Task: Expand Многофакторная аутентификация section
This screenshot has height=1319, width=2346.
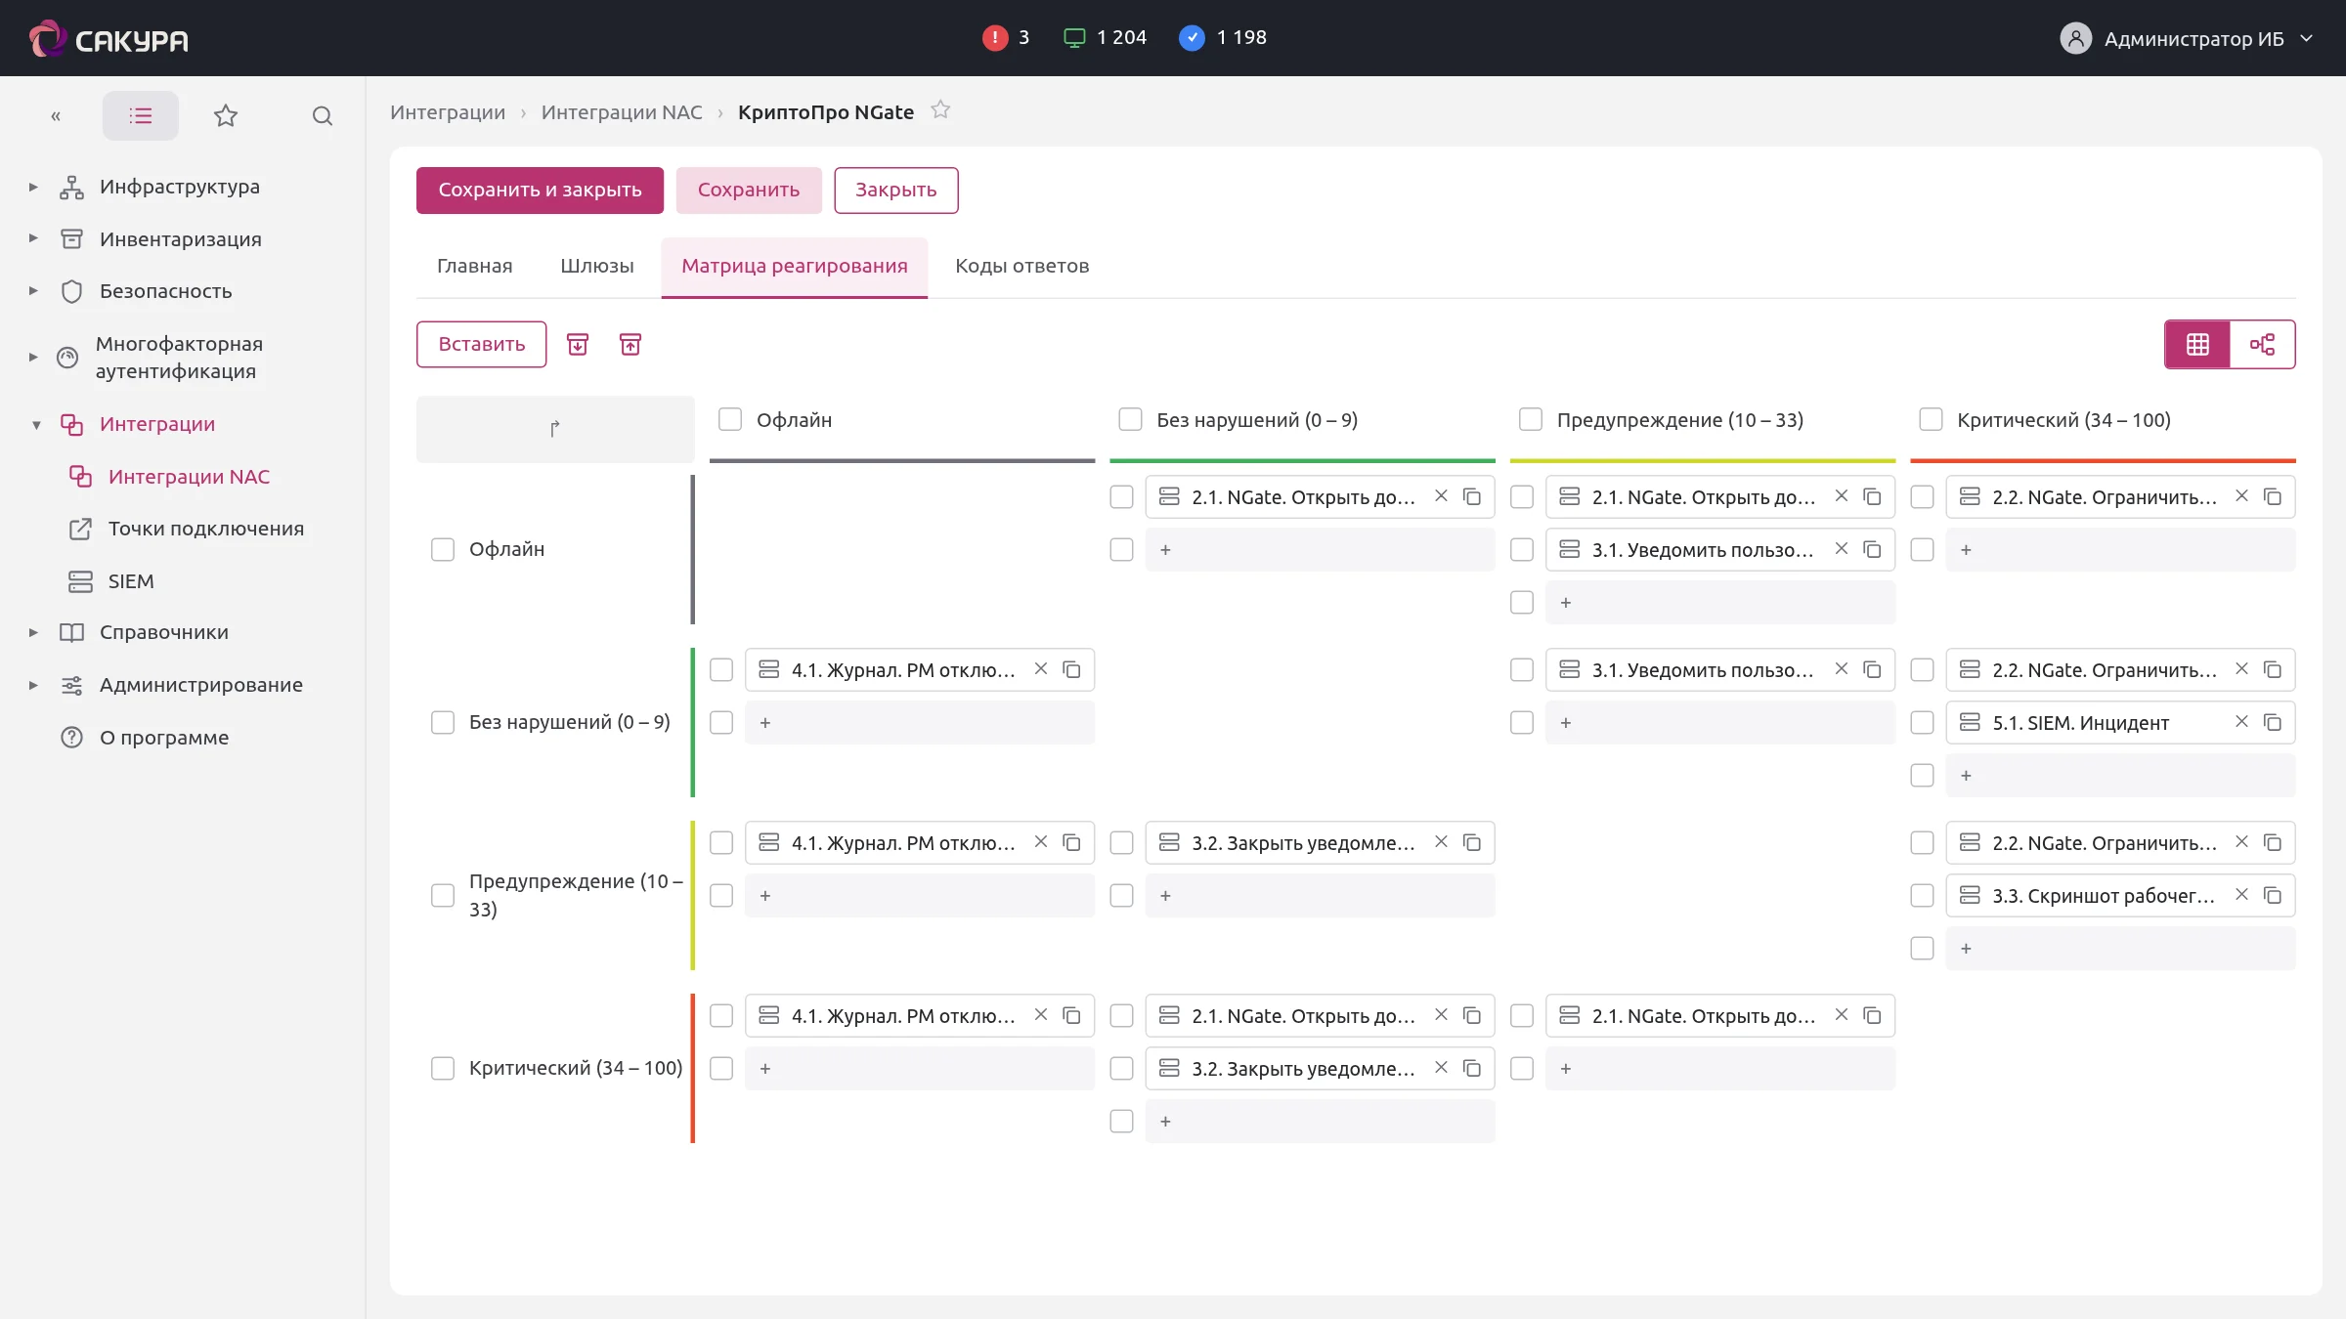Action: 33,358
